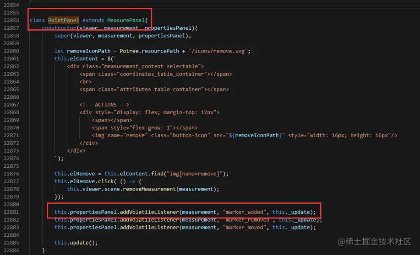Click the closing }); on line 22879
The image size is (420, 255).
pos(59,197)
